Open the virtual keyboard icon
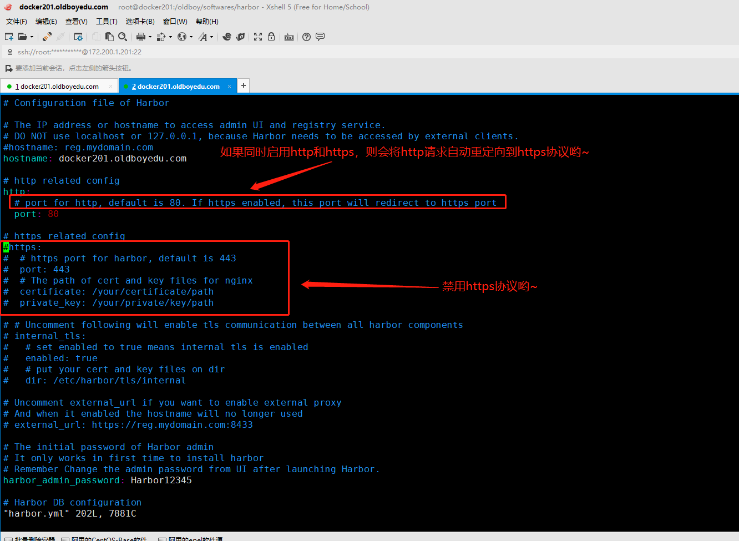The image size is (739, 541). [289, 37]
